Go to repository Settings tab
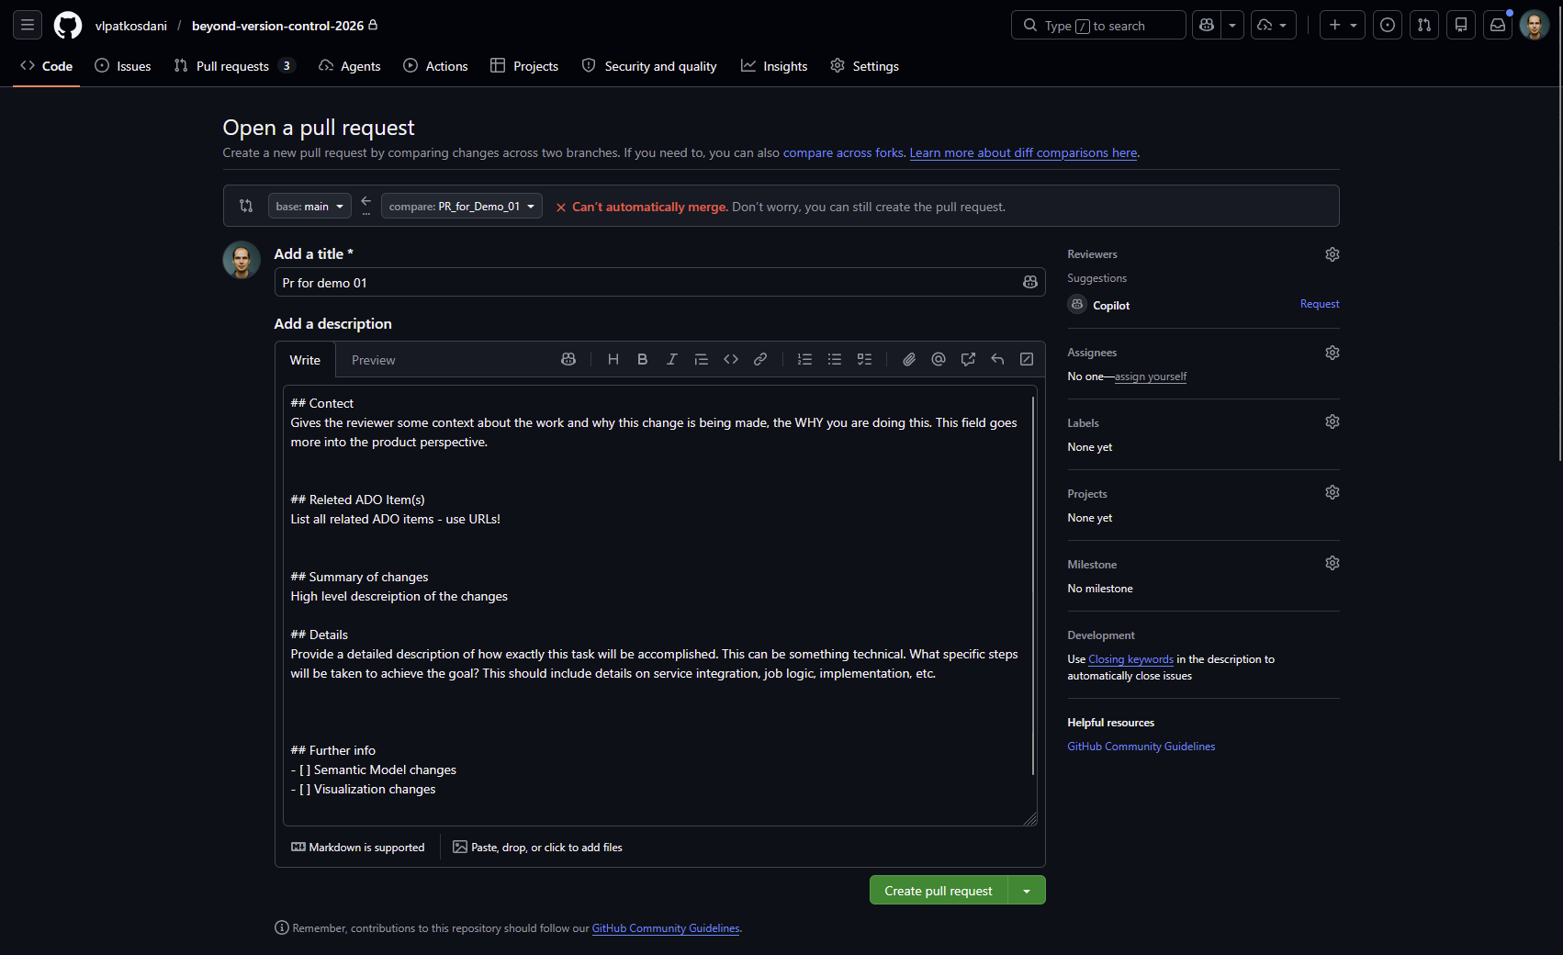 click(865, 66)
